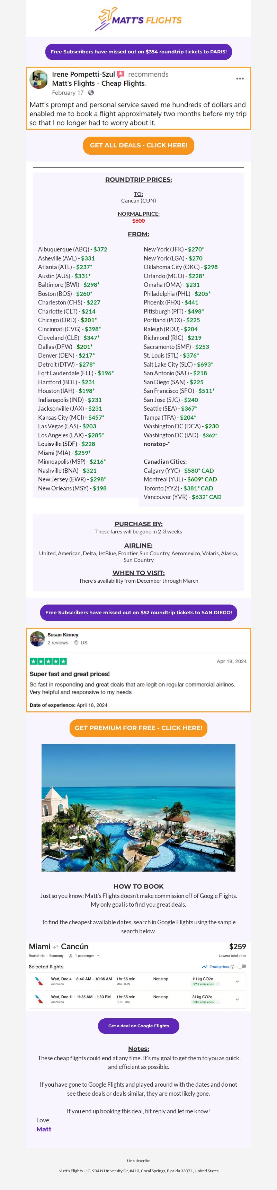Click Irene Pompetti-Szul's profile picture
The width and height of the screenshot is (277, 1190).
[x=39, y=79]
